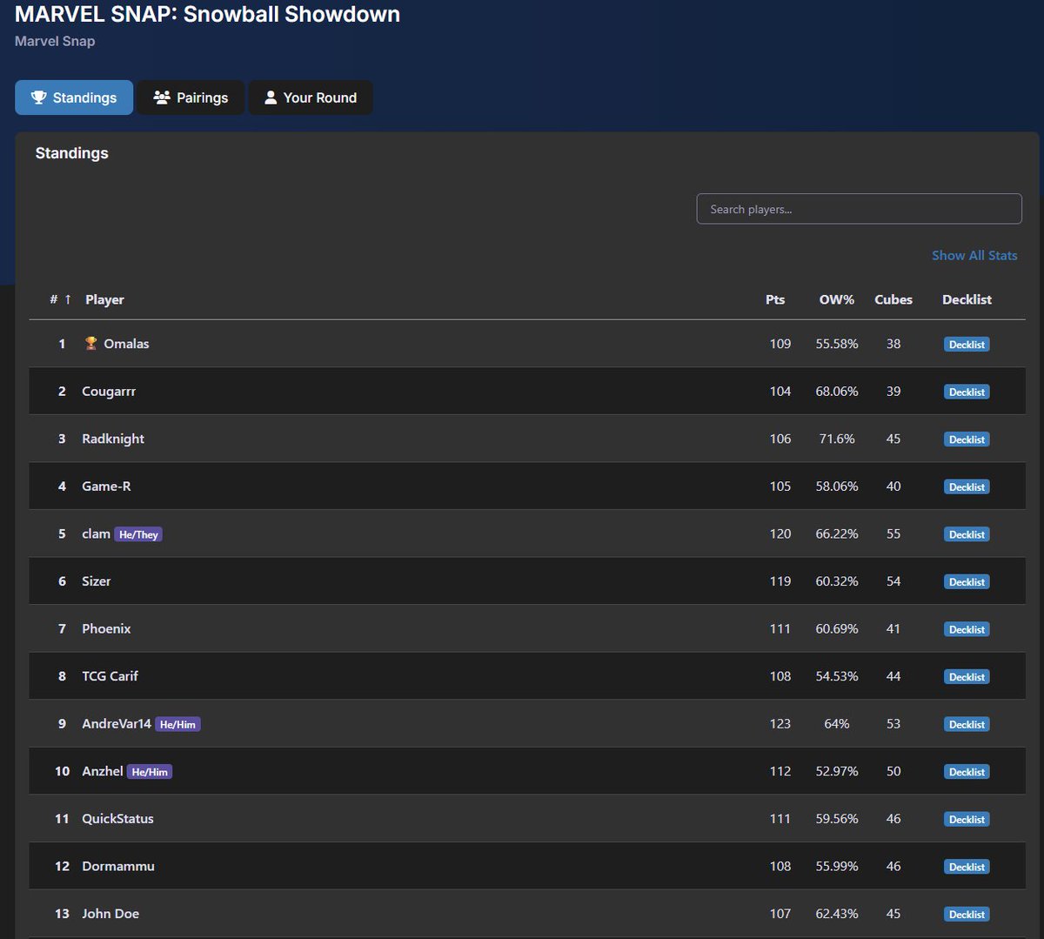Screen dimensions: 1044x939
Task: Select player name Radknight
Action: [113, 439]
